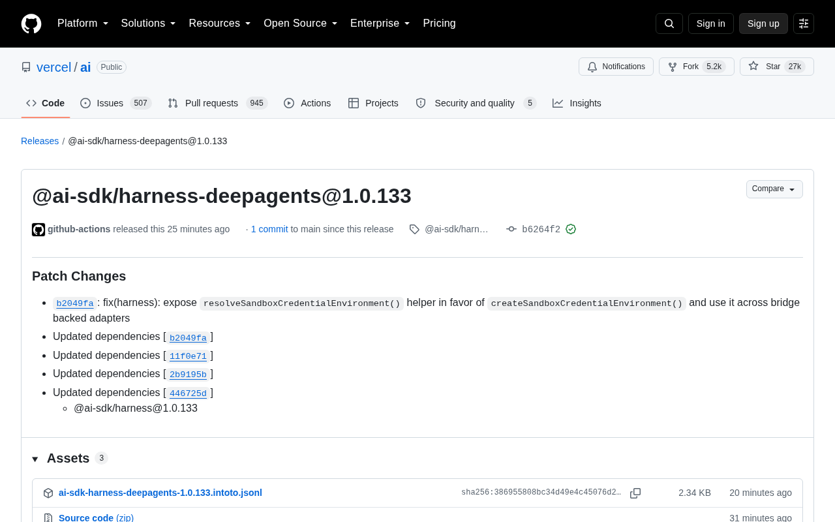Open commit b6264f2
835x522 pixels.
541,229
